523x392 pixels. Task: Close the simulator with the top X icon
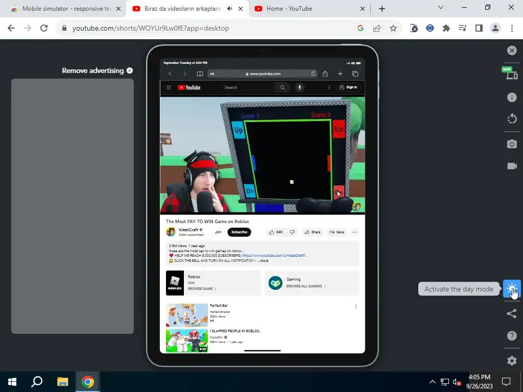click(512, 51)
